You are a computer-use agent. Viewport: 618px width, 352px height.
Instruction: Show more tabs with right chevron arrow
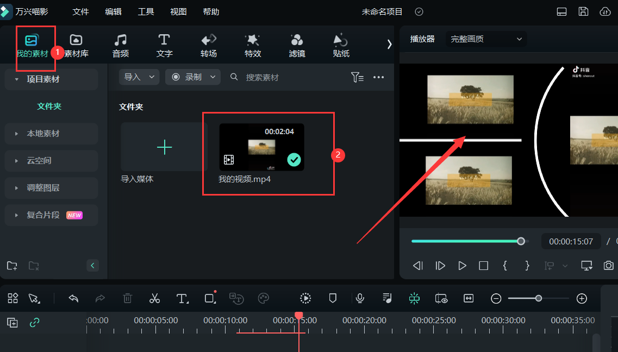[x=389, y=45]
